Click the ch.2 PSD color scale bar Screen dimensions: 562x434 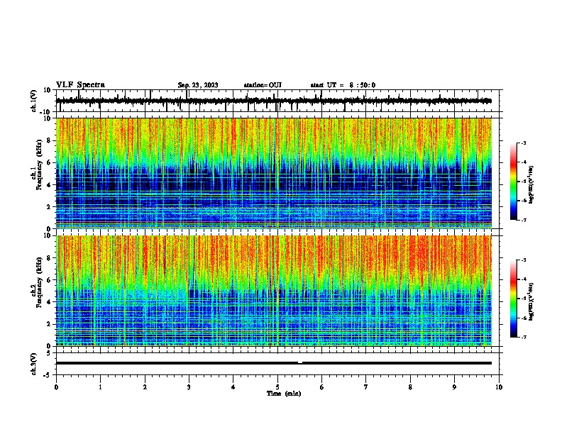click(514, 299)
